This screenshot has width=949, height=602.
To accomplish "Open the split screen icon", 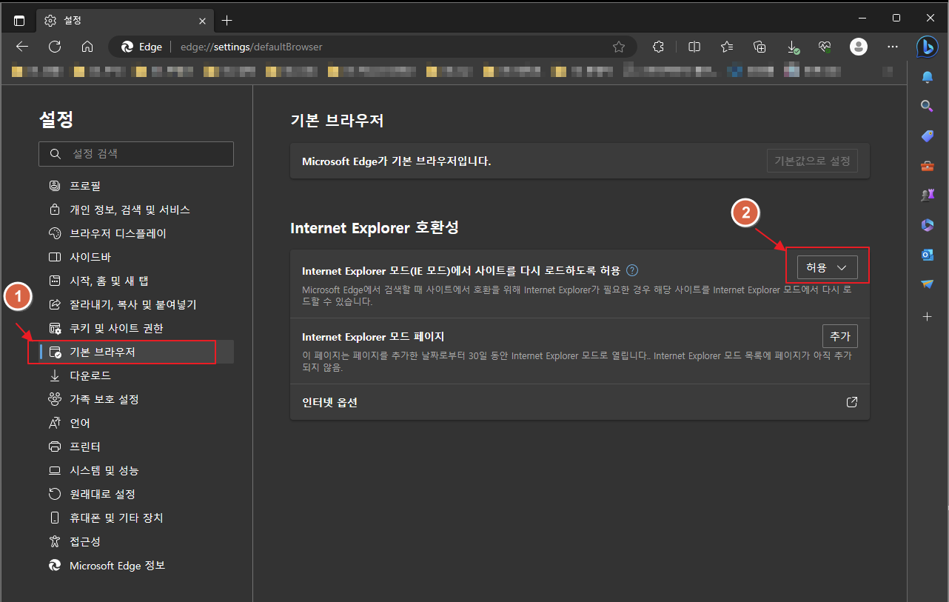I will (x=694, y=47).
